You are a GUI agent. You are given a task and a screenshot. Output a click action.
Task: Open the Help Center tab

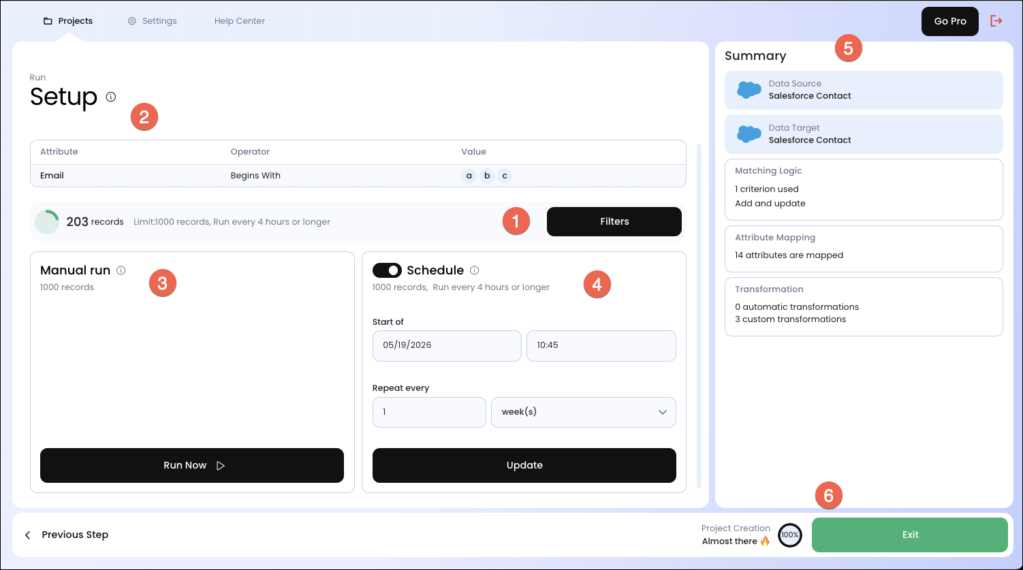tap(240, 21)
